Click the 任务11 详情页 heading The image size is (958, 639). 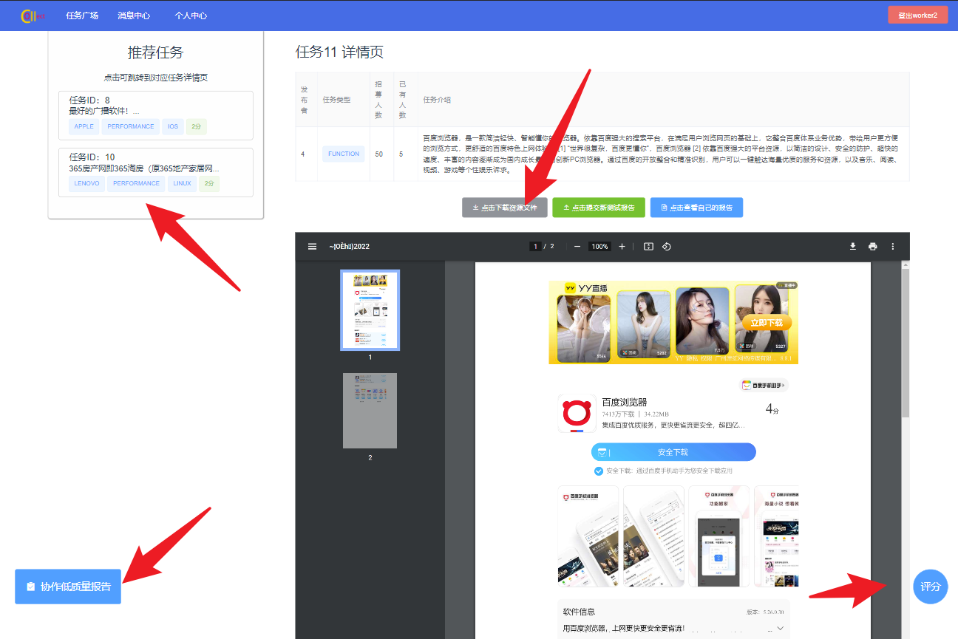click(x=339, y=52)
